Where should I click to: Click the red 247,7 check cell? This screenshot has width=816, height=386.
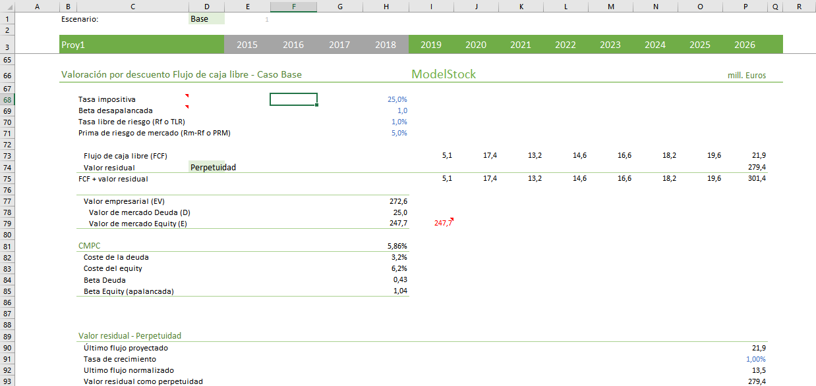443,224
